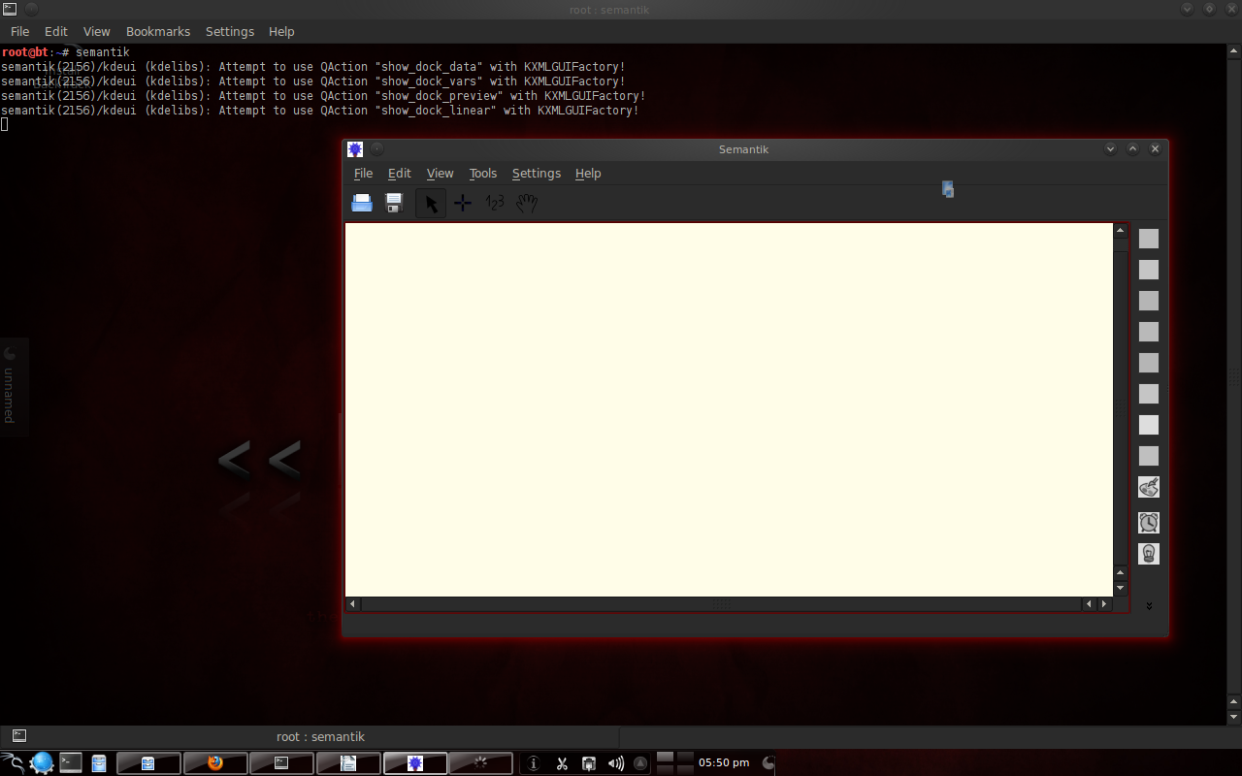Open Semantik Tools menu
Image resolution: width=1242 pixels, height=776 pixels.
tap(483, 174)
